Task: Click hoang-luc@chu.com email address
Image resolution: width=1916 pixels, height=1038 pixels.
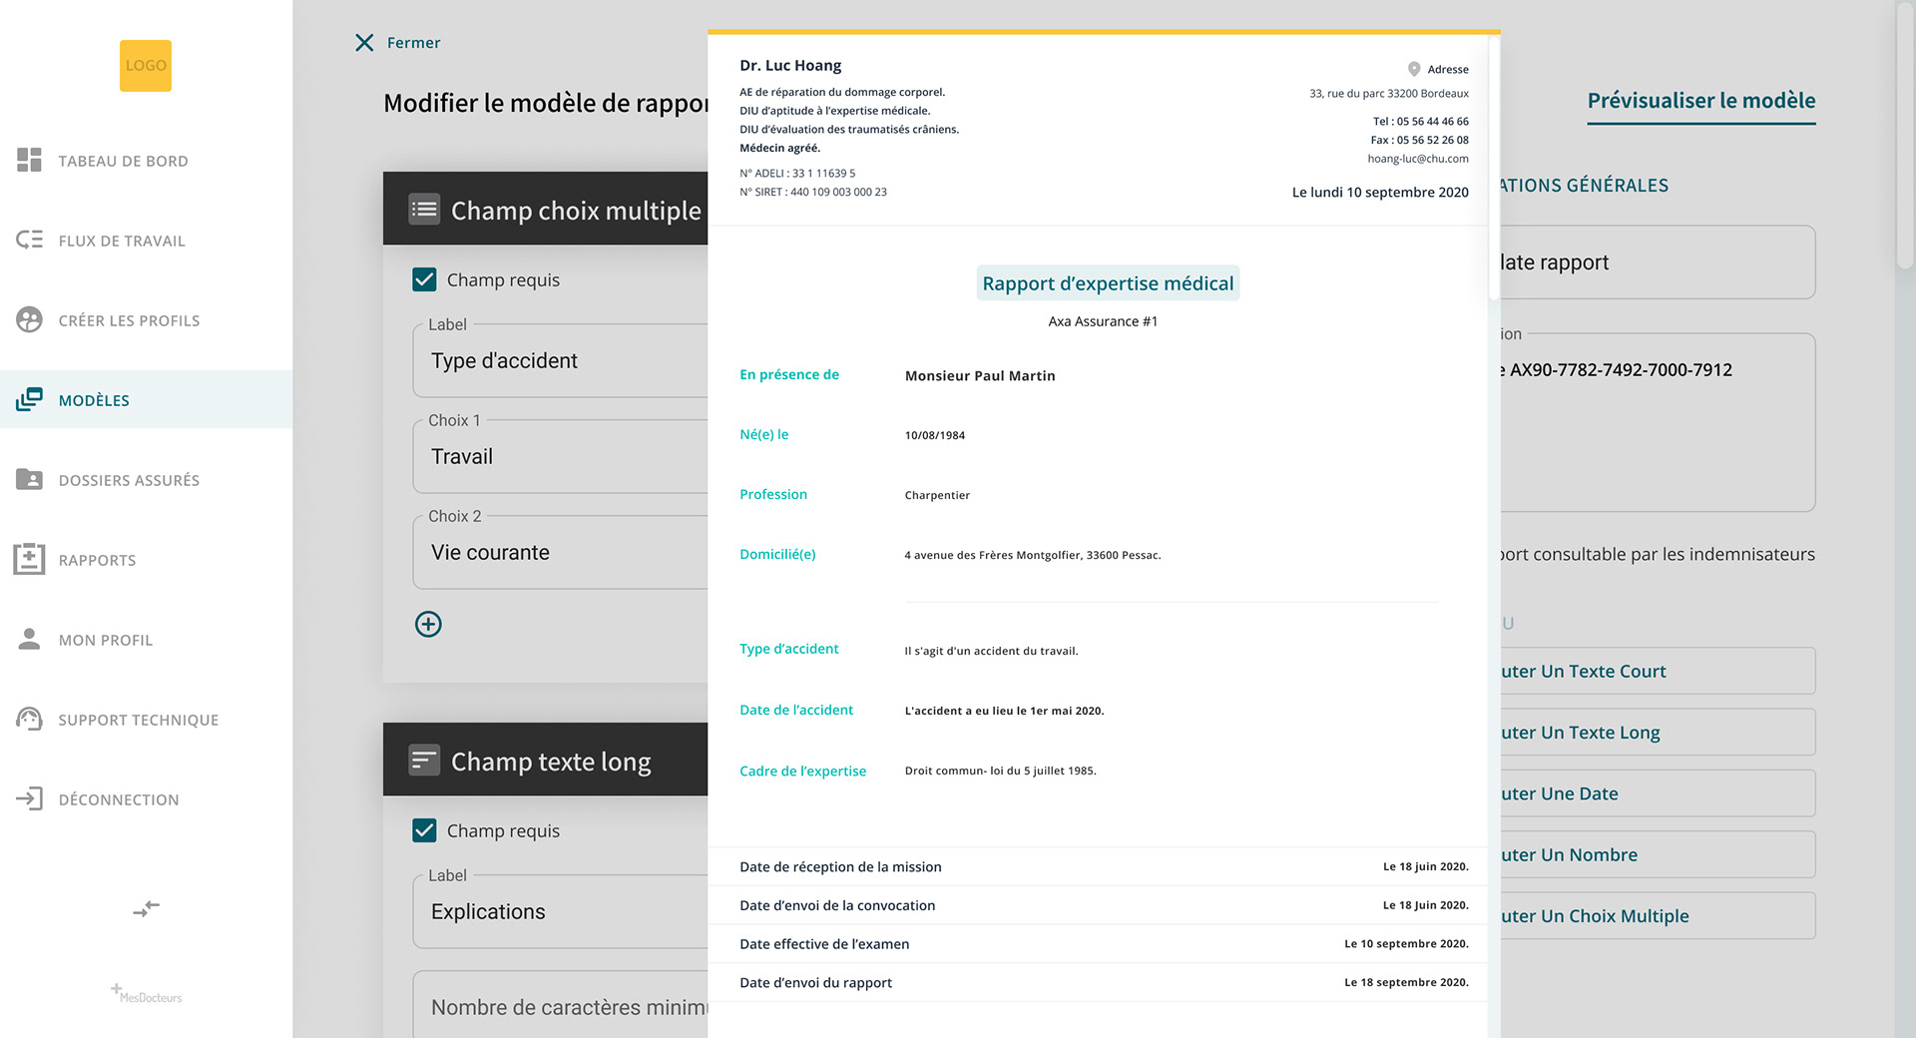Action: pos(1418,159)
